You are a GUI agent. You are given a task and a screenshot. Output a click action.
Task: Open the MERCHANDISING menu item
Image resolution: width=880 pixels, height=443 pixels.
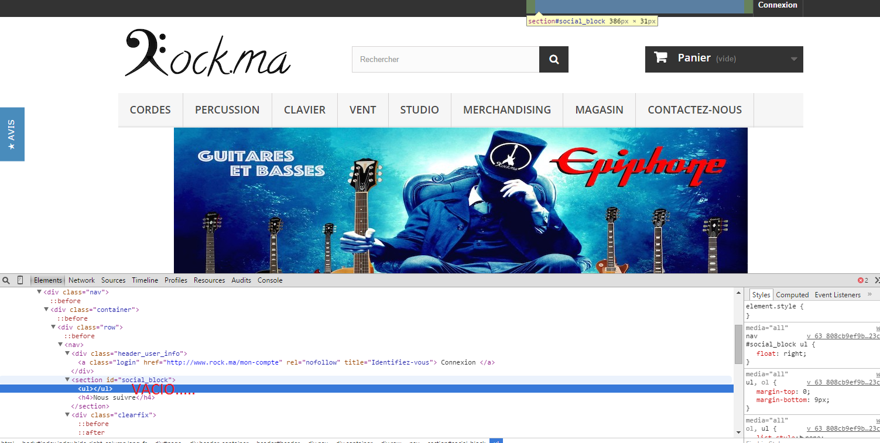[507, 110]
